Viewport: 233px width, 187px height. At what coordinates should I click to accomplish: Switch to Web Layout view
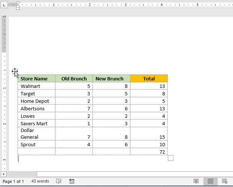click(224, 181)
